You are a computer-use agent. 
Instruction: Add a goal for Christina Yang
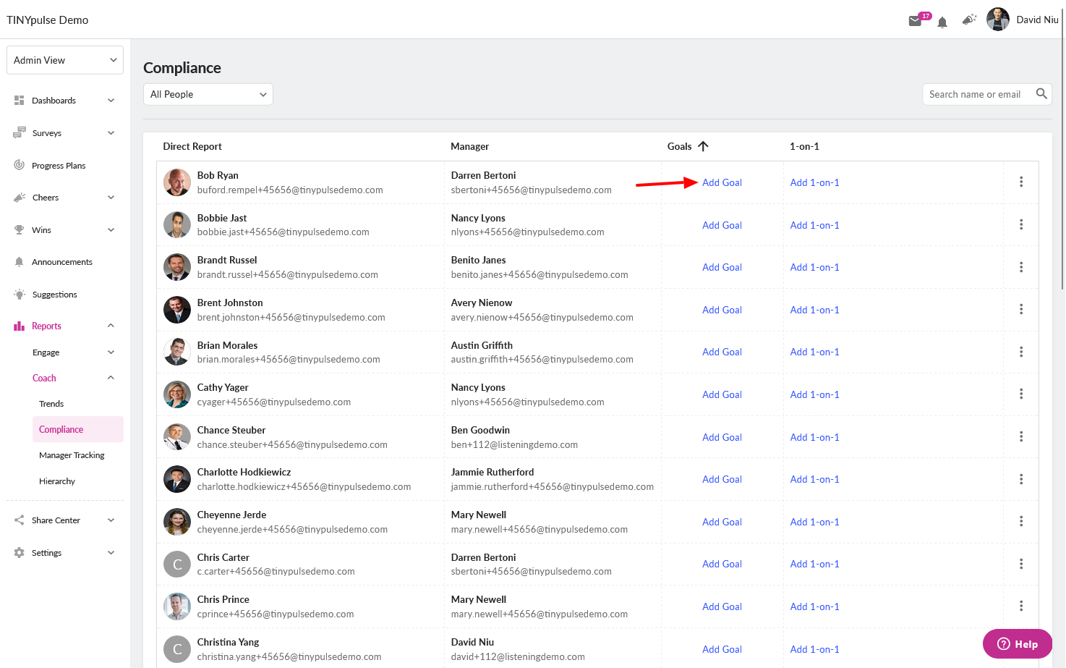pyautogui.click(x=722, y=649)
